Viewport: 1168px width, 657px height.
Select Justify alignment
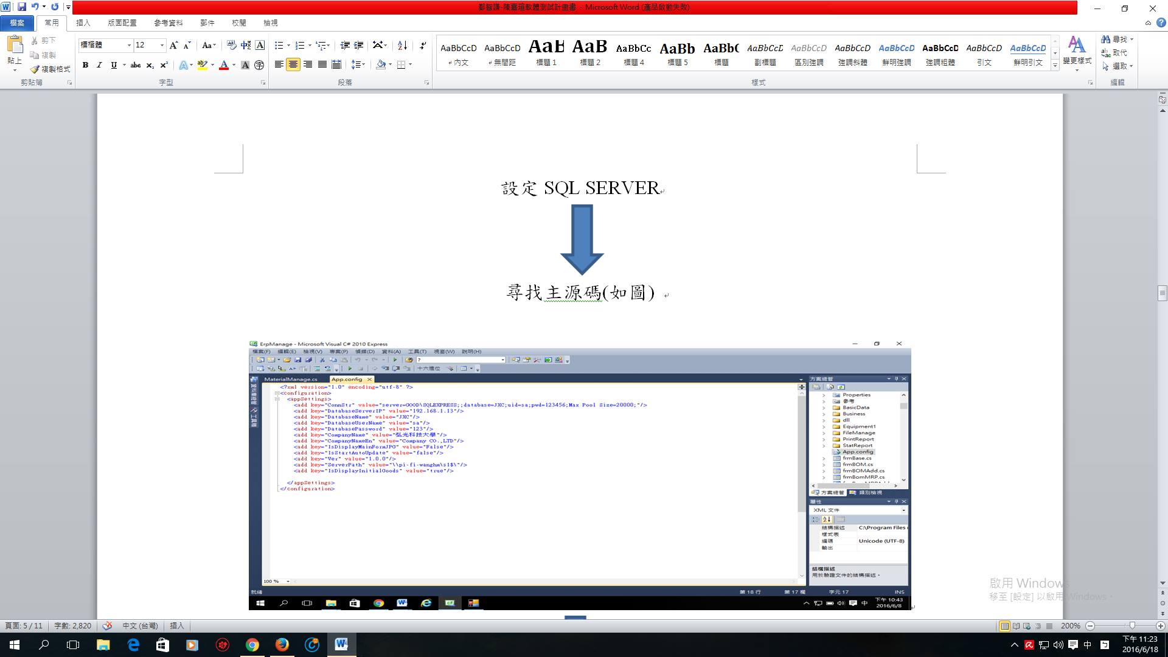[322, 64]
